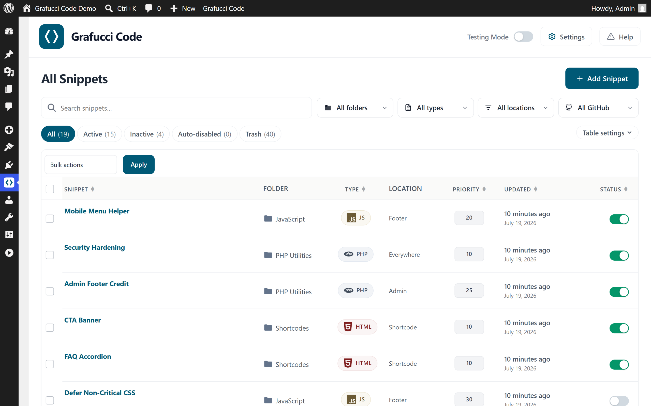
Task: Open the All folders dropdown
Action: pyautogui.click(x=355, y=108)
